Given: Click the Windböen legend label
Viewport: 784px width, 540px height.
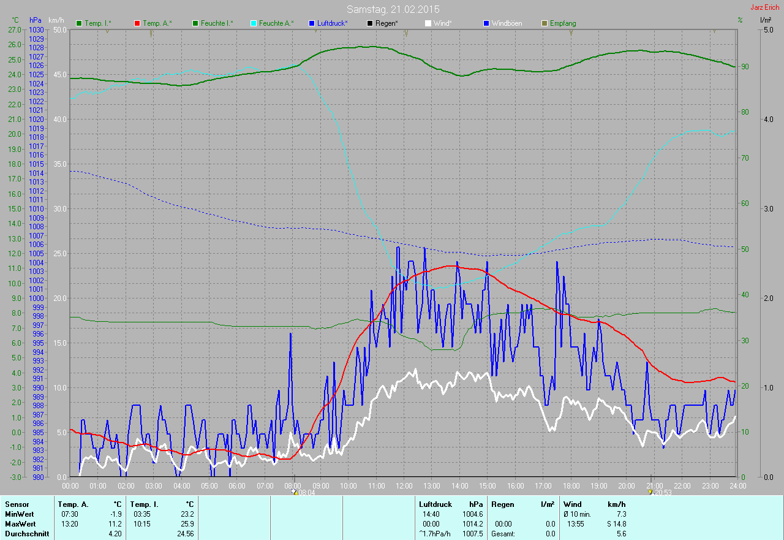Looking at the screenshot, I should [507, 23].
